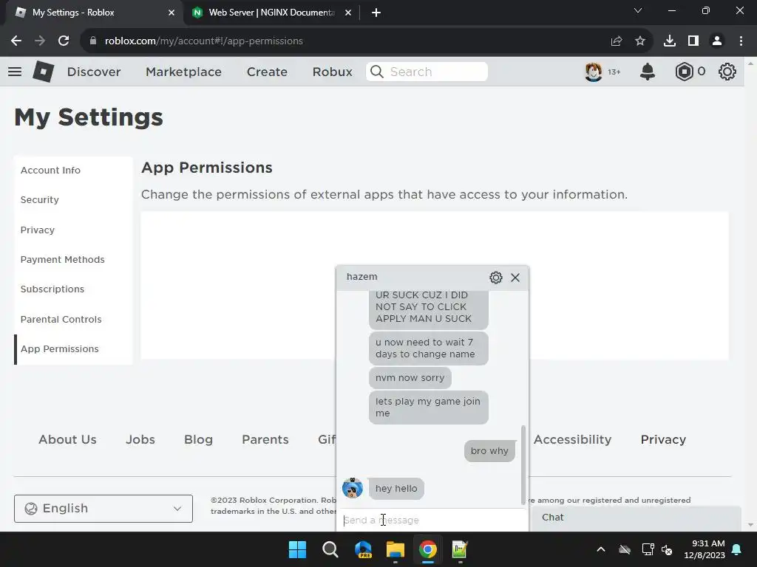The image size is (757, 567).
Task: Show hidden tray icons chevron
Action: 600,549
